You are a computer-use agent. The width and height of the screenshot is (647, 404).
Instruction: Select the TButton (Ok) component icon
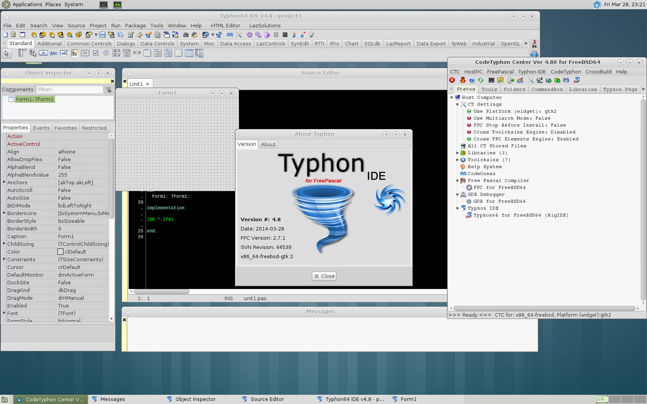[43, 53]
